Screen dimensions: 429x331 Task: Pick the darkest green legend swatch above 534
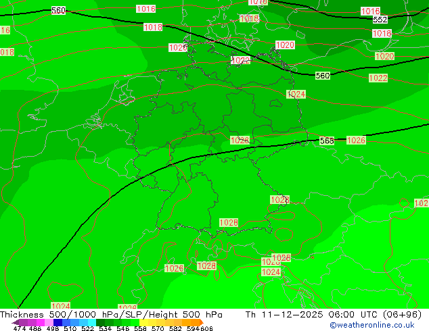point(100,322)
